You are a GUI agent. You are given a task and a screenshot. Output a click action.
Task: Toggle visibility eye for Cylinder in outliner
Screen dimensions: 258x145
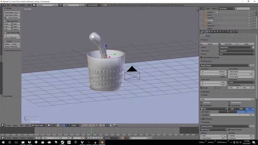249,21
